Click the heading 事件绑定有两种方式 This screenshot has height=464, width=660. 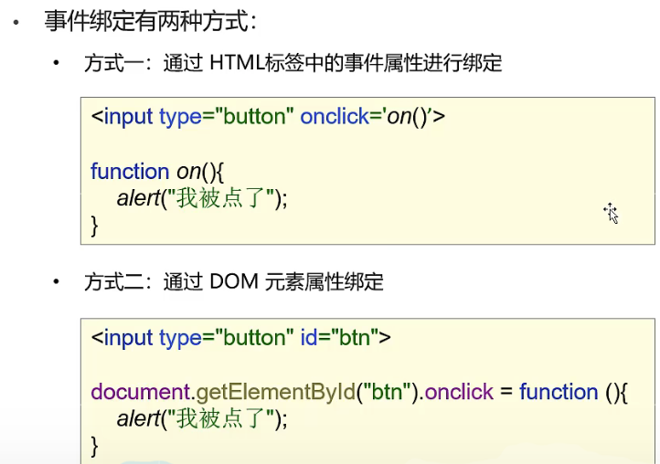pyautogui.click(x=150, y=21)
